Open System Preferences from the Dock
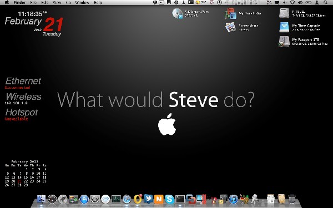 coord(95,199)
